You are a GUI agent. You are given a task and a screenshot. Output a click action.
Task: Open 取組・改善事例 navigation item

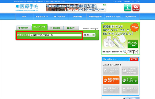click(x=95, y=17)
